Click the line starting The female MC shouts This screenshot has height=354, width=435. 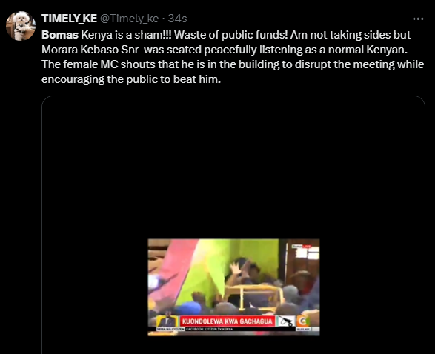[x=233, y=64]
